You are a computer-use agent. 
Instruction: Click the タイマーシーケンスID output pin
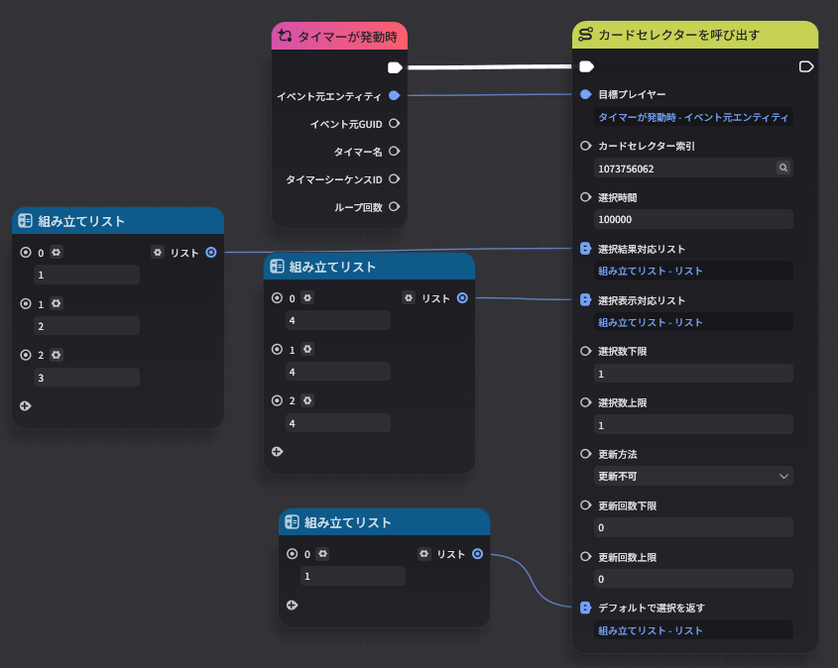pos(395,178)
